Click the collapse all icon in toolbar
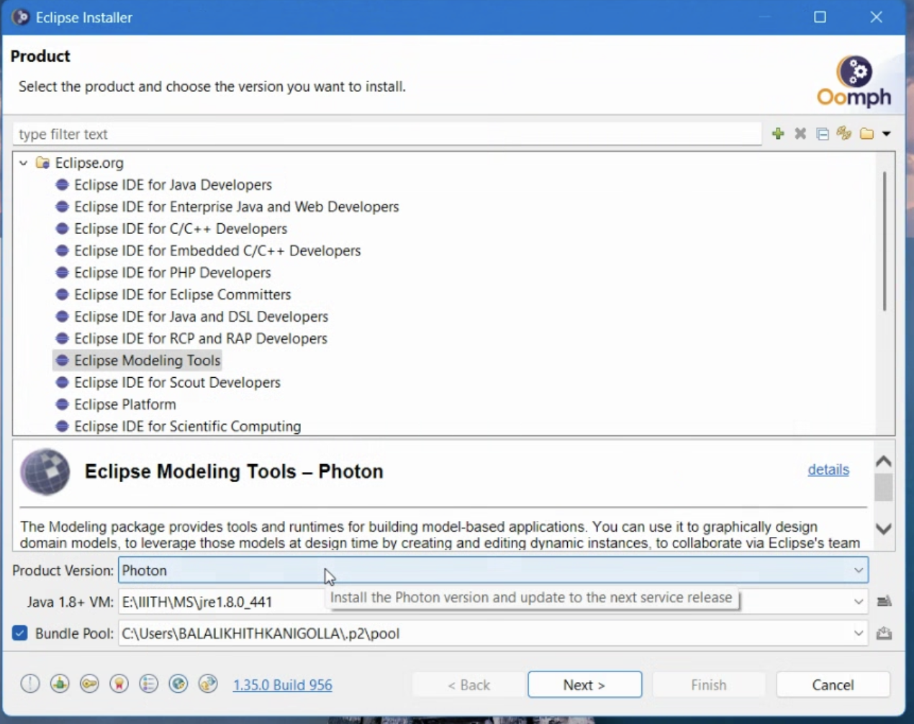 [823, 134]
